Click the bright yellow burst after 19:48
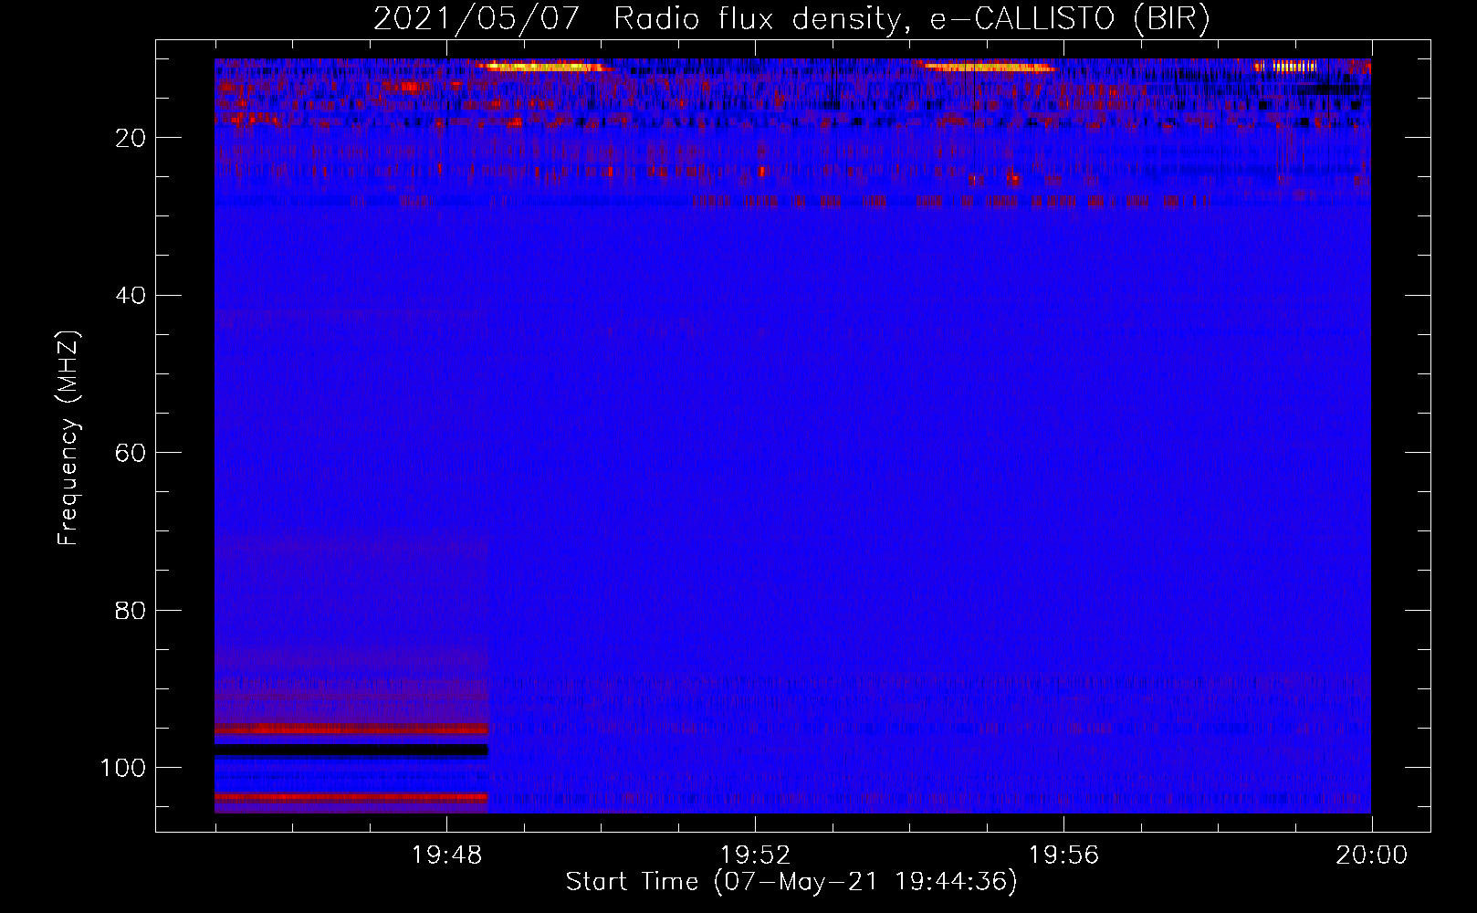Image resolution: width=1477 pixels, height=913 pixels. click(545, 66)
